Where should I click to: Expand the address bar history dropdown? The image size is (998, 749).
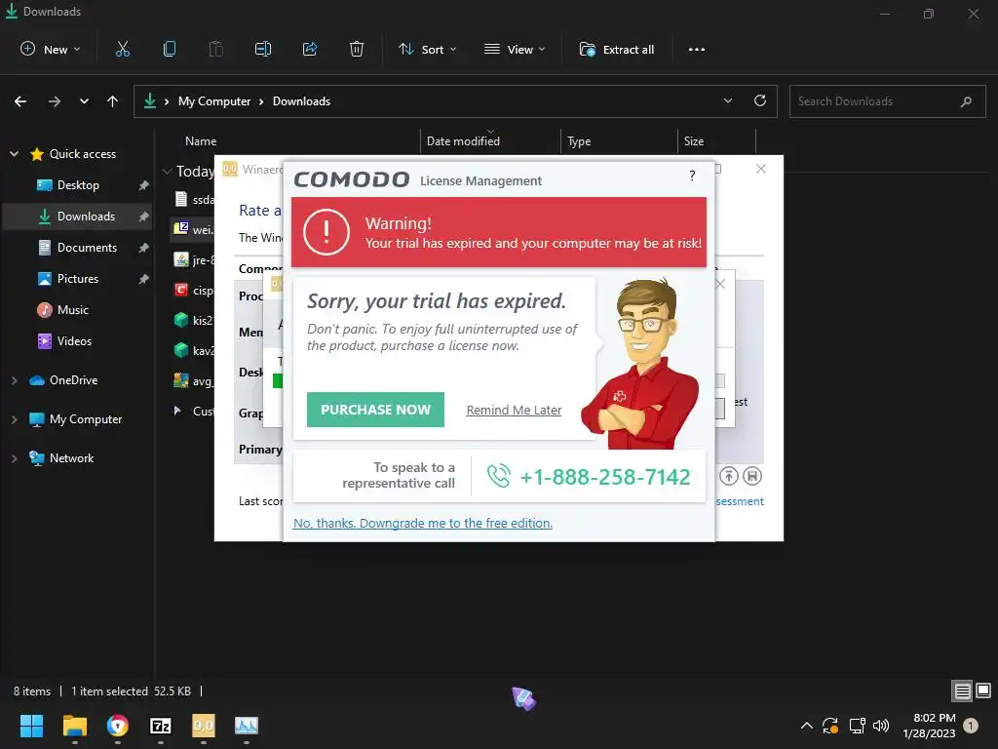727,100
